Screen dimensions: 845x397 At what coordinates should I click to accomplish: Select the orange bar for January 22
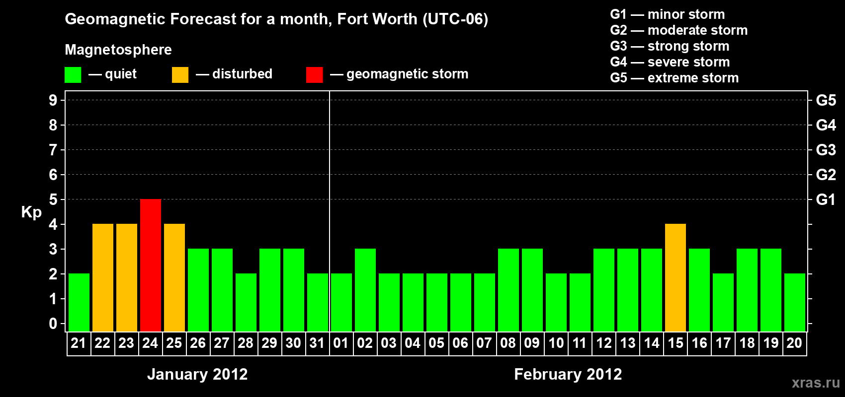[103, 277]
